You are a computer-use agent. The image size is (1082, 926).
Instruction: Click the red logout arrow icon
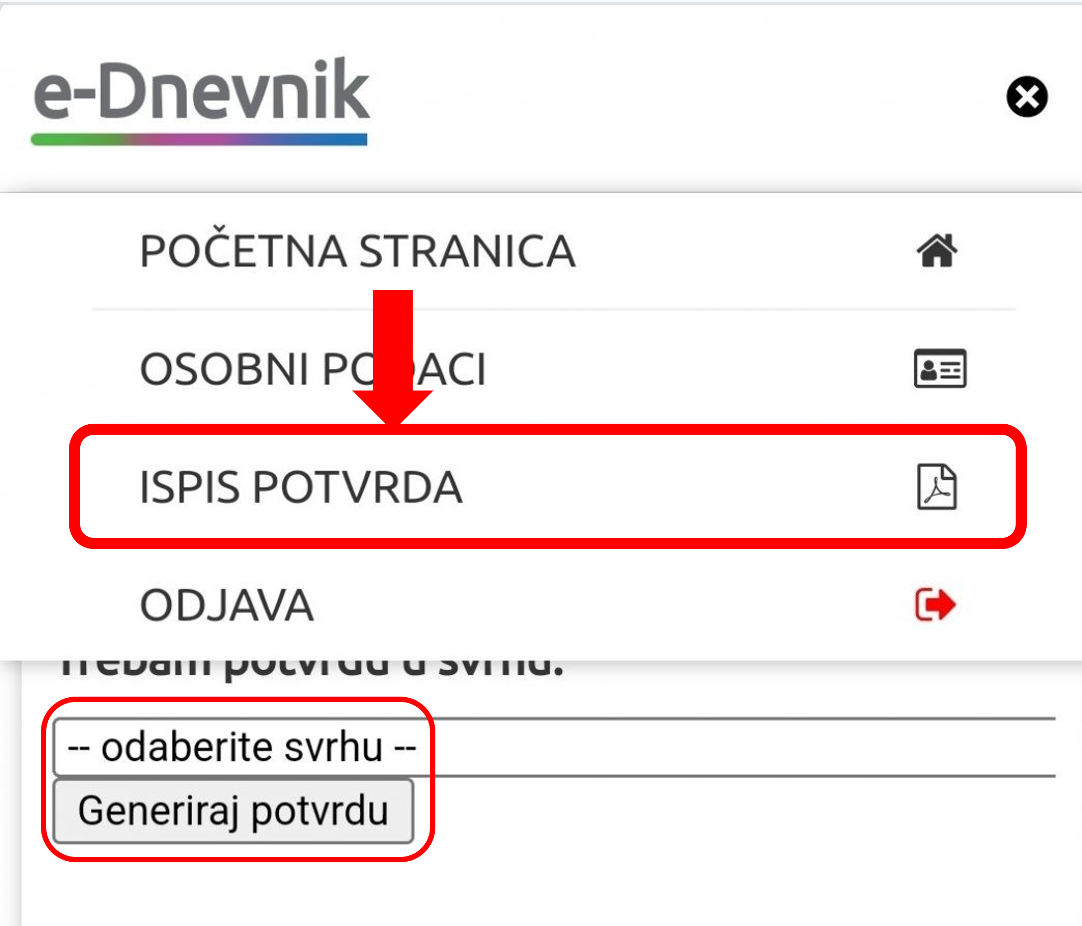click(935, 604)
